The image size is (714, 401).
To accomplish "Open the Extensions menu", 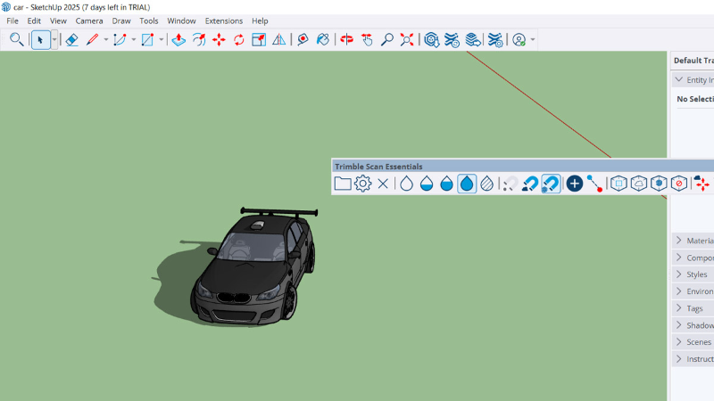I will (223, 20).
